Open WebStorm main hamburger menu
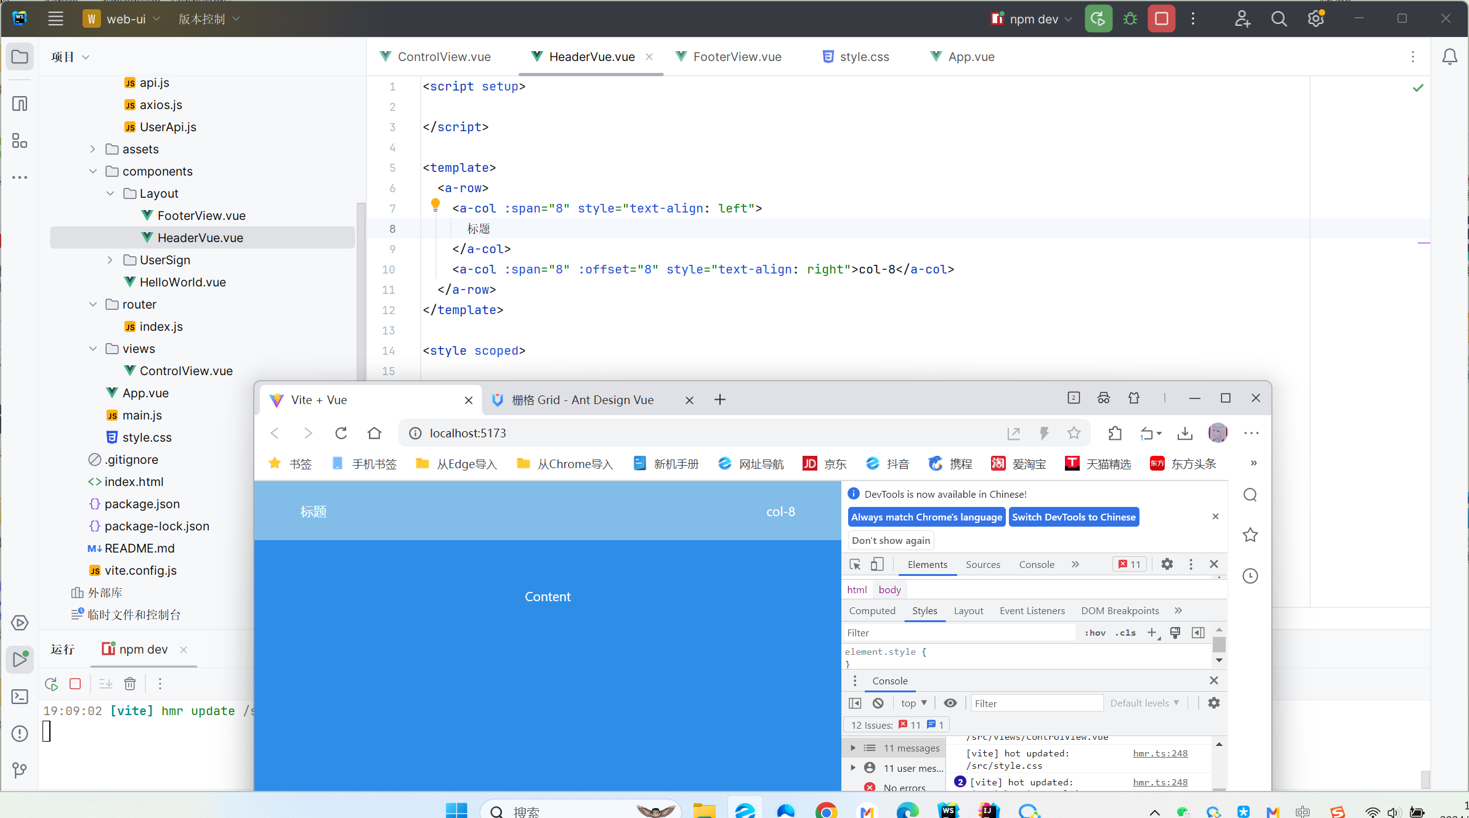The height and width of the screenshot is (818, 1469). tap(55, 18)
